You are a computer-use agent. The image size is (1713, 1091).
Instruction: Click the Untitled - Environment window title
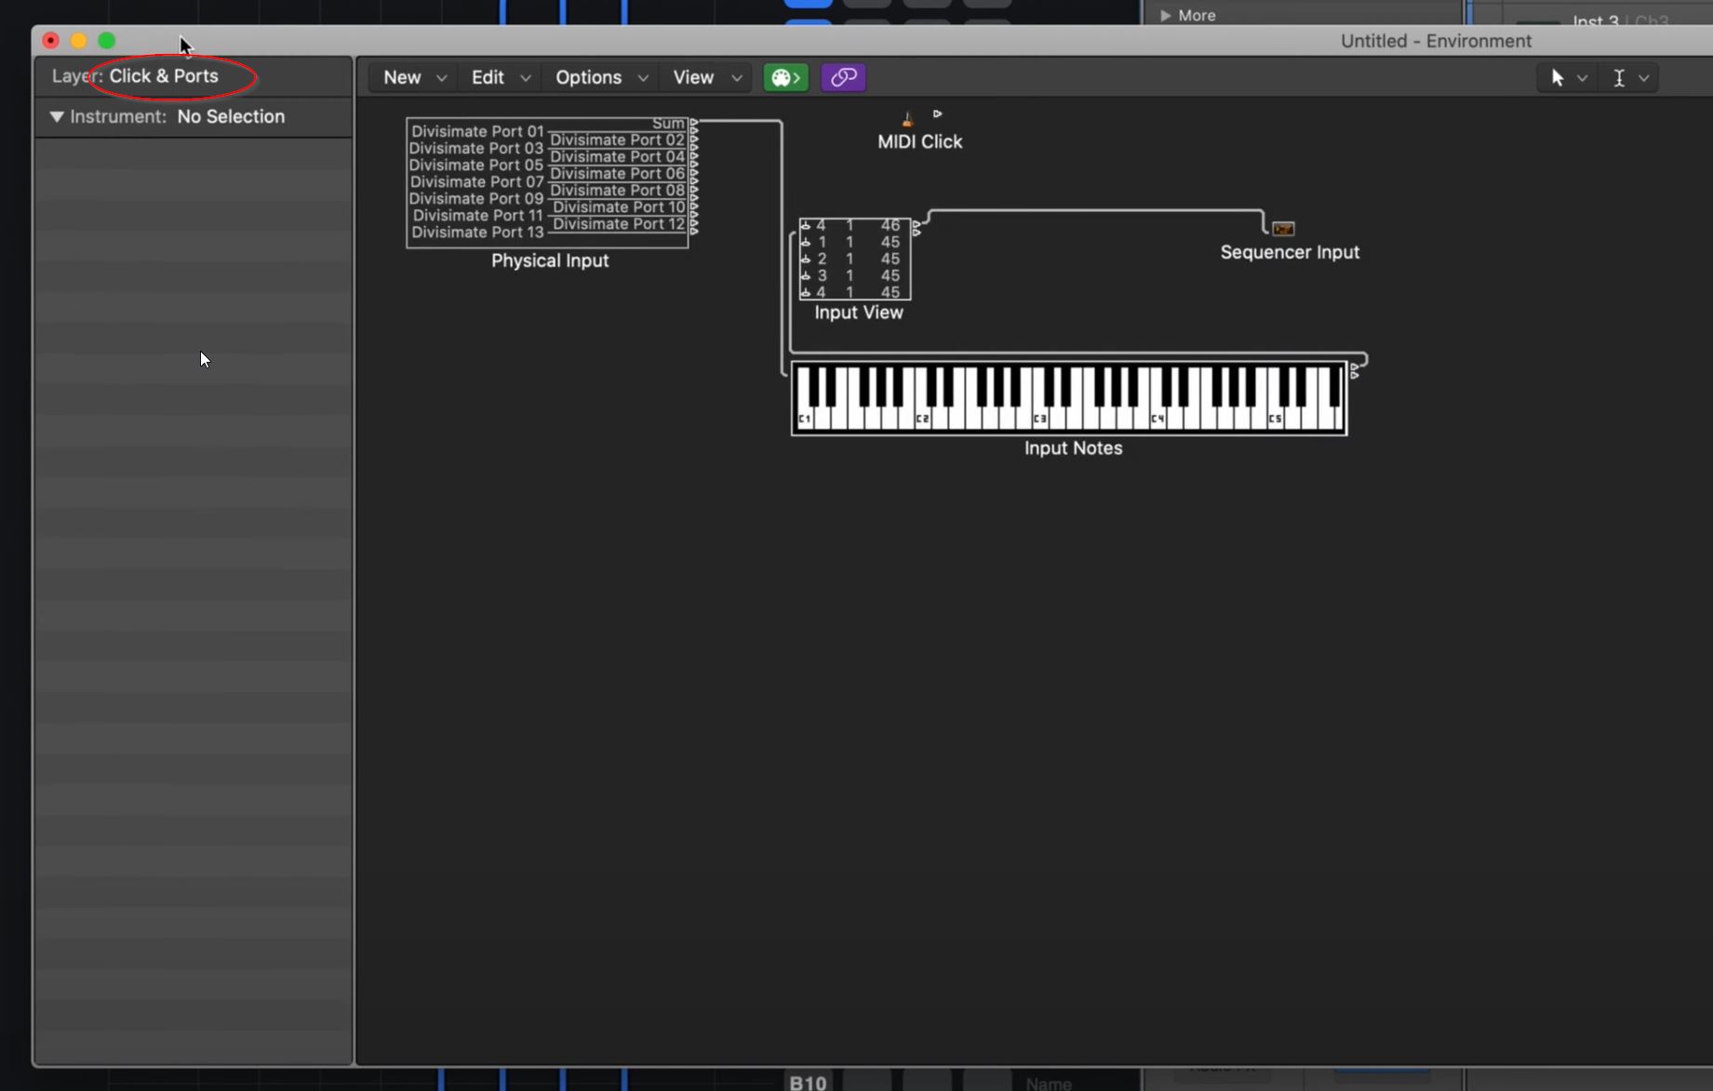[1436, 41]
